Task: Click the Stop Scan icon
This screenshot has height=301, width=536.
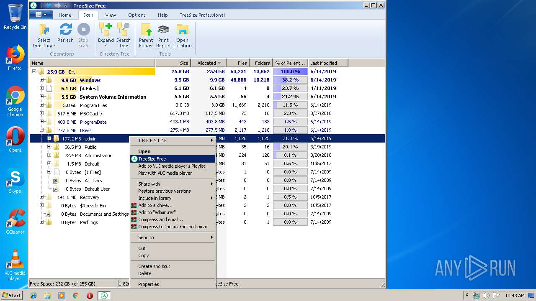Action: point(83,30)
